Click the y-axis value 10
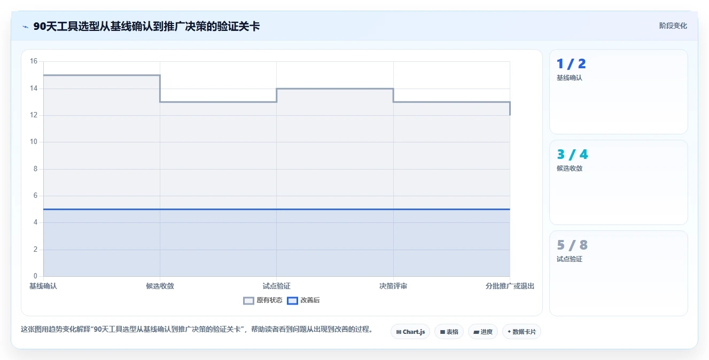Viewport: 709px width, 360px height. pyautogui.click(x=34, y=142)
